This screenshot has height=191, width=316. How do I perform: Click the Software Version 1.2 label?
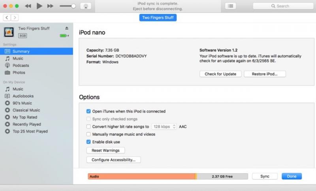218,50
